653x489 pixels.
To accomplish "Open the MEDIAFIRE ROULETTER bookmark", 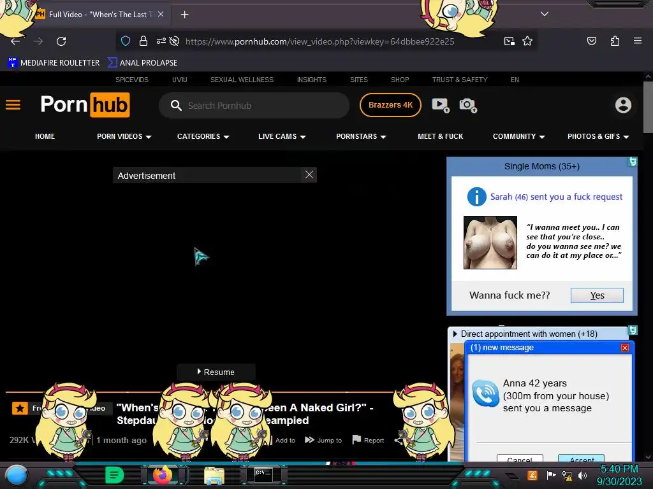I will [x=54, y=63].
